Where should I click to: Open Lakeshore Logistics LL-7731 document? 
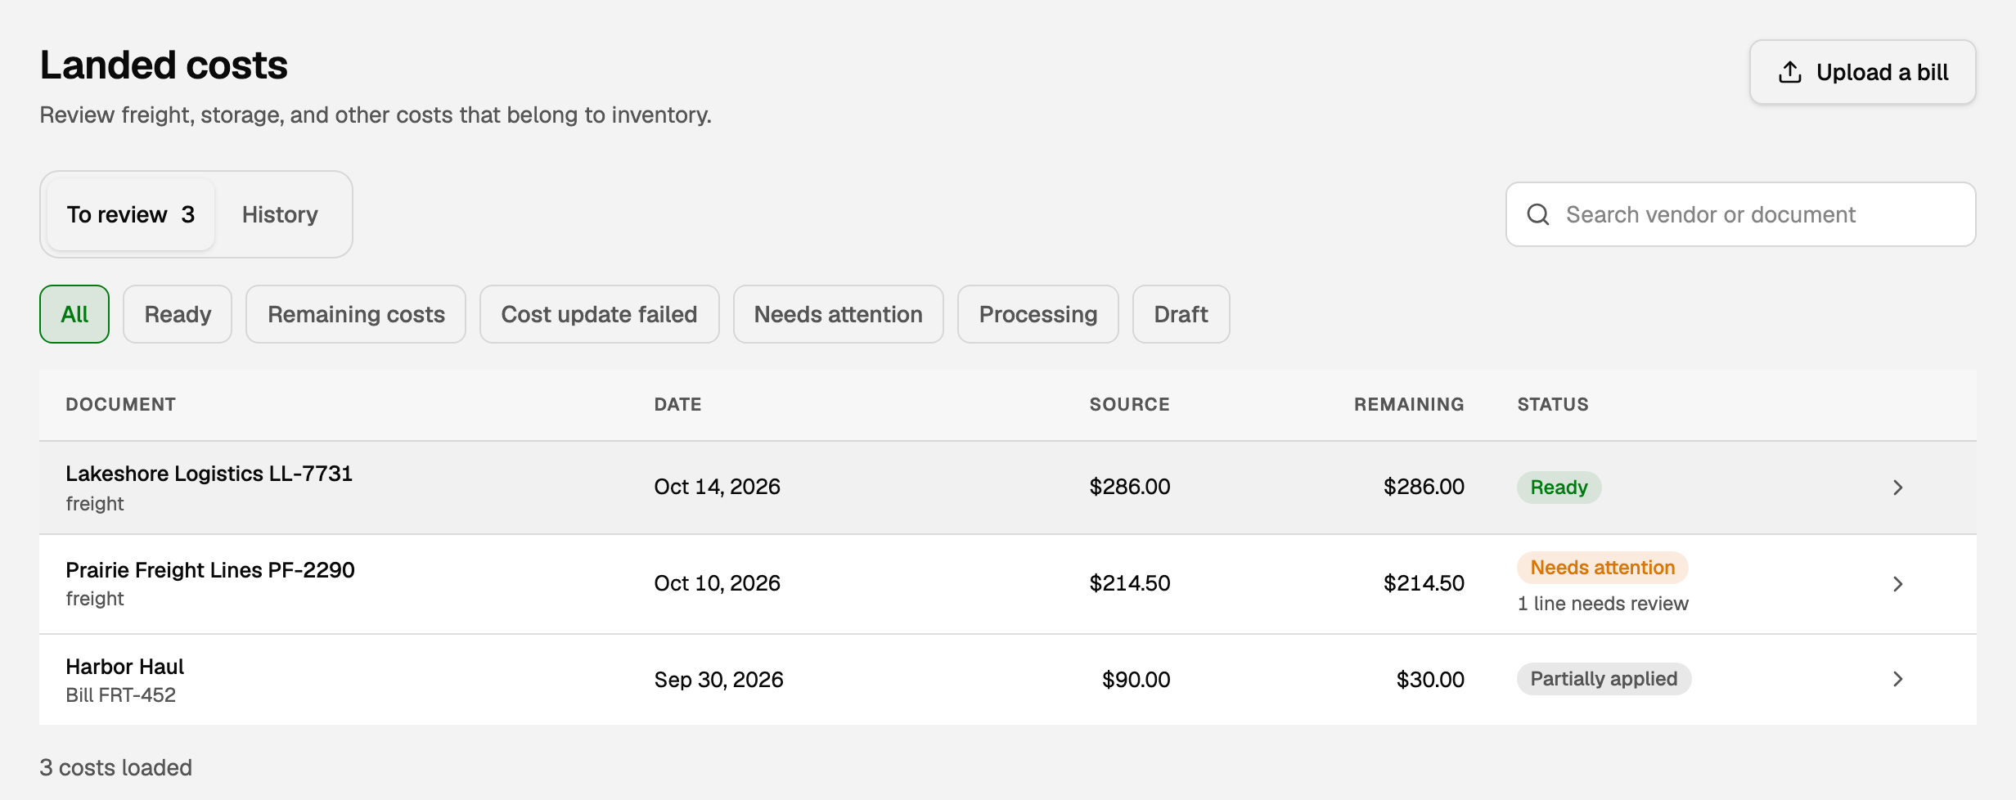coord(209,474)
